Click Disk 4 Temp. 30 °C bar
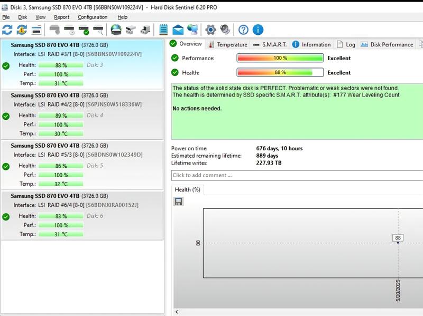This screenshot has width=423, height=316. pyautogui.click(x=61, y=133)
